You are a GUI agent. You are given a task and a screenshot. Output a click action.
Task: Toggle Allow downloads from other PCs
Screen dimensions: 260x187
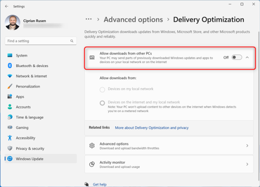click(237, 58)
